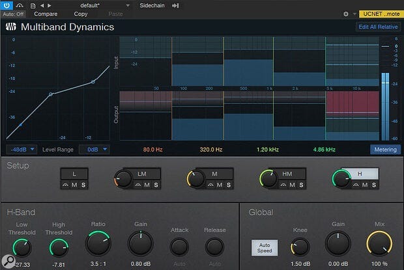
Task: Open the -48dB level range dropdown
Action: [x=21, y=149]
